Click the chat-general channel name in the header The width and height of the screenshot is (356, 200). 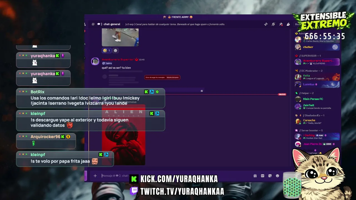point(112,24)
